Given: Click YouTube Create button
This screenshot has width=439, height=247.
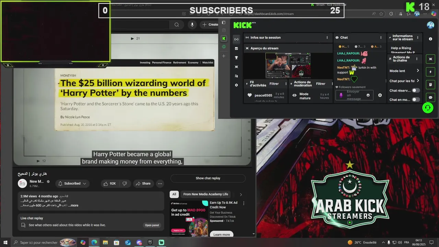Looking at the screenshot, I should (x=210, y=25).
